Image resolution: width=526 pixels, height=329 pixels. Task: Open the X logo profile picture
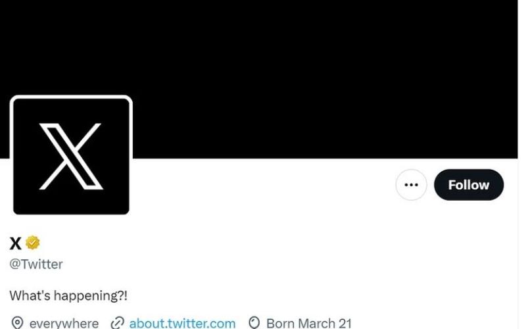point(71,156)
